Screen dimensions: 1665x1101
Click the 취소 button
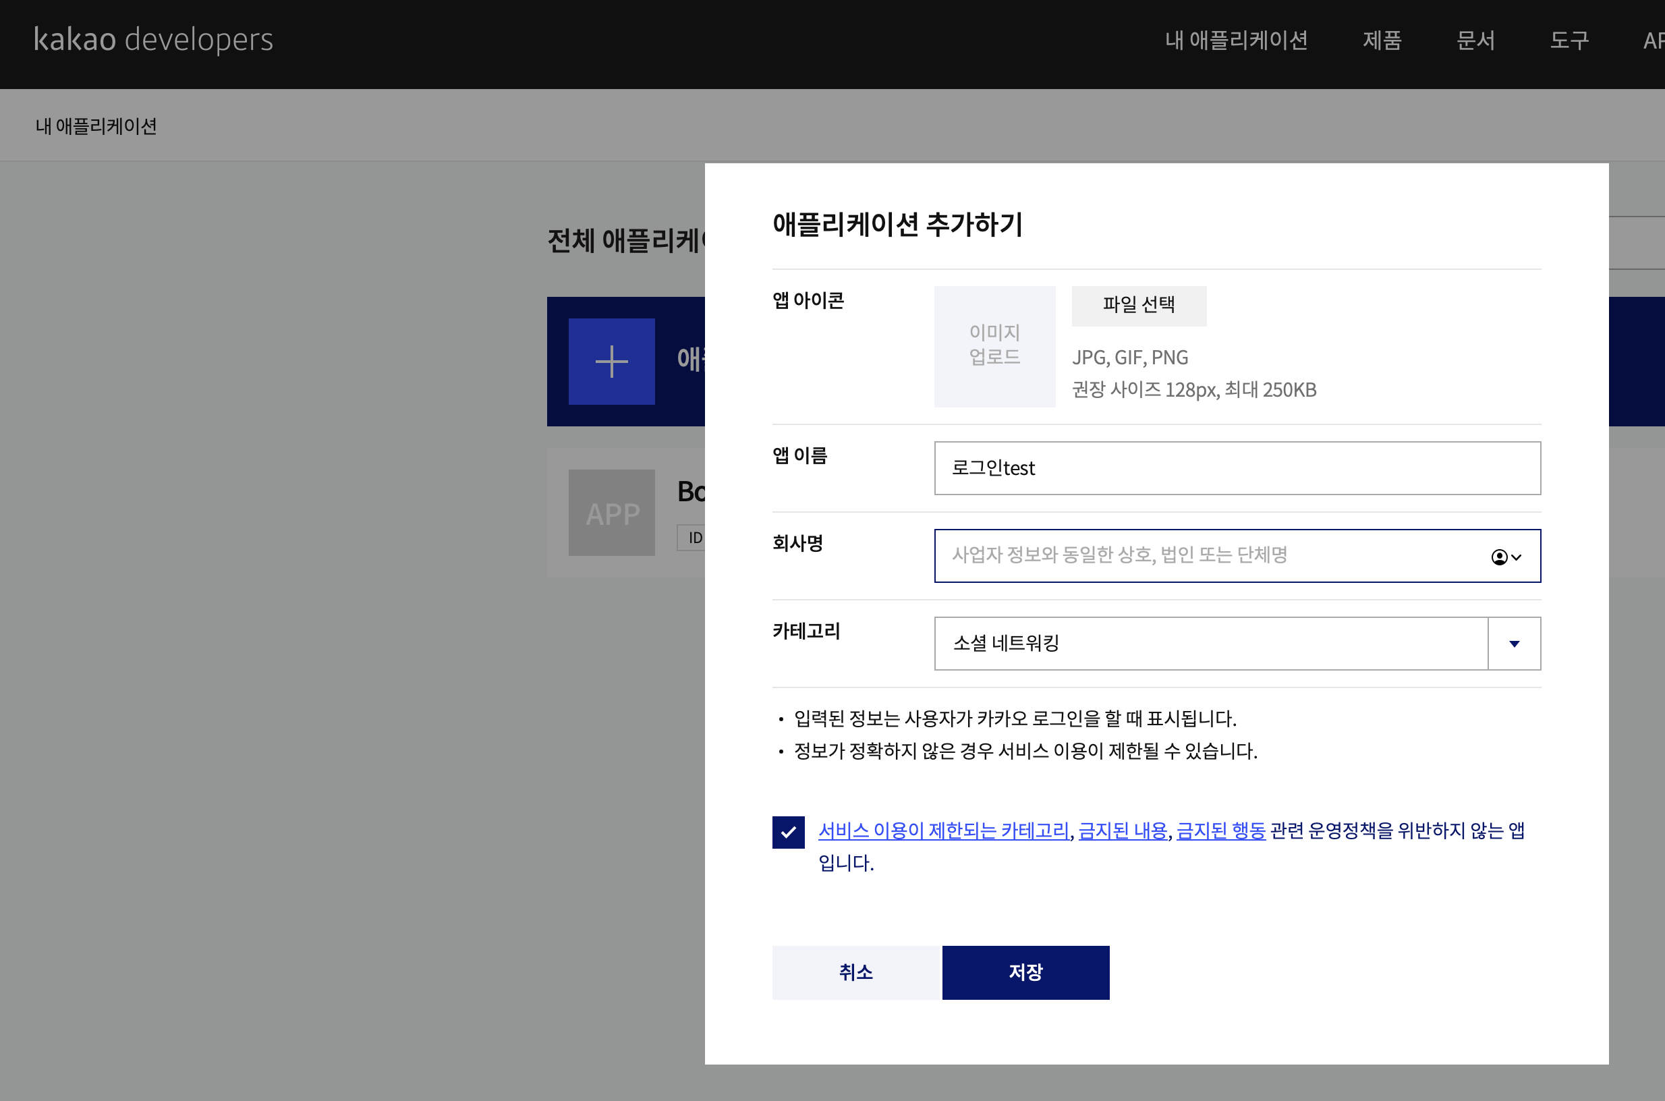point(855,973)
